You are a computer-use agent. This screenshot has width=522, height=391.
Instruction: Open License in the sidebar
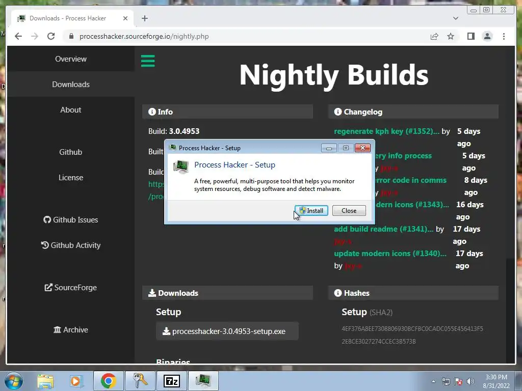(x=70, y=178)
